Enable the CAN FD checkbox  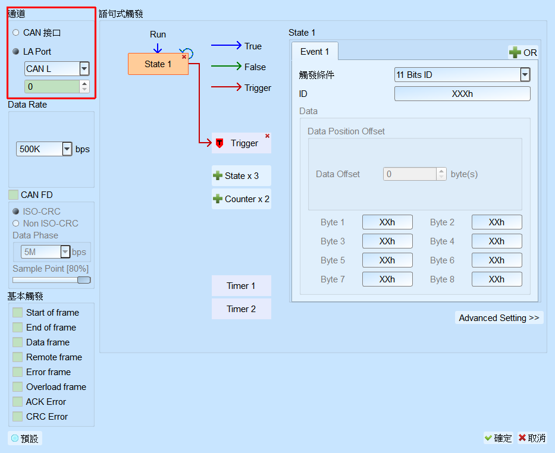pyautogui.click(x=14, y=195)
